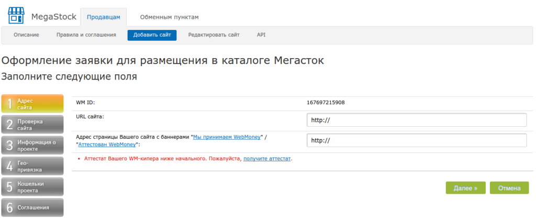
Task: Open the Мы принимаем WebMoney link
Action: click(227, 137)
